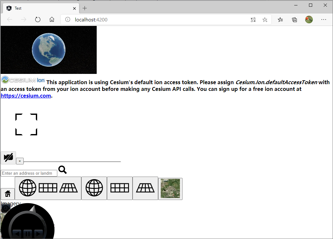The width and height of the screenshot is (333, 239).
Task: Close selection with the small × button
Action: pyautogui.click(x=20, y=161)
